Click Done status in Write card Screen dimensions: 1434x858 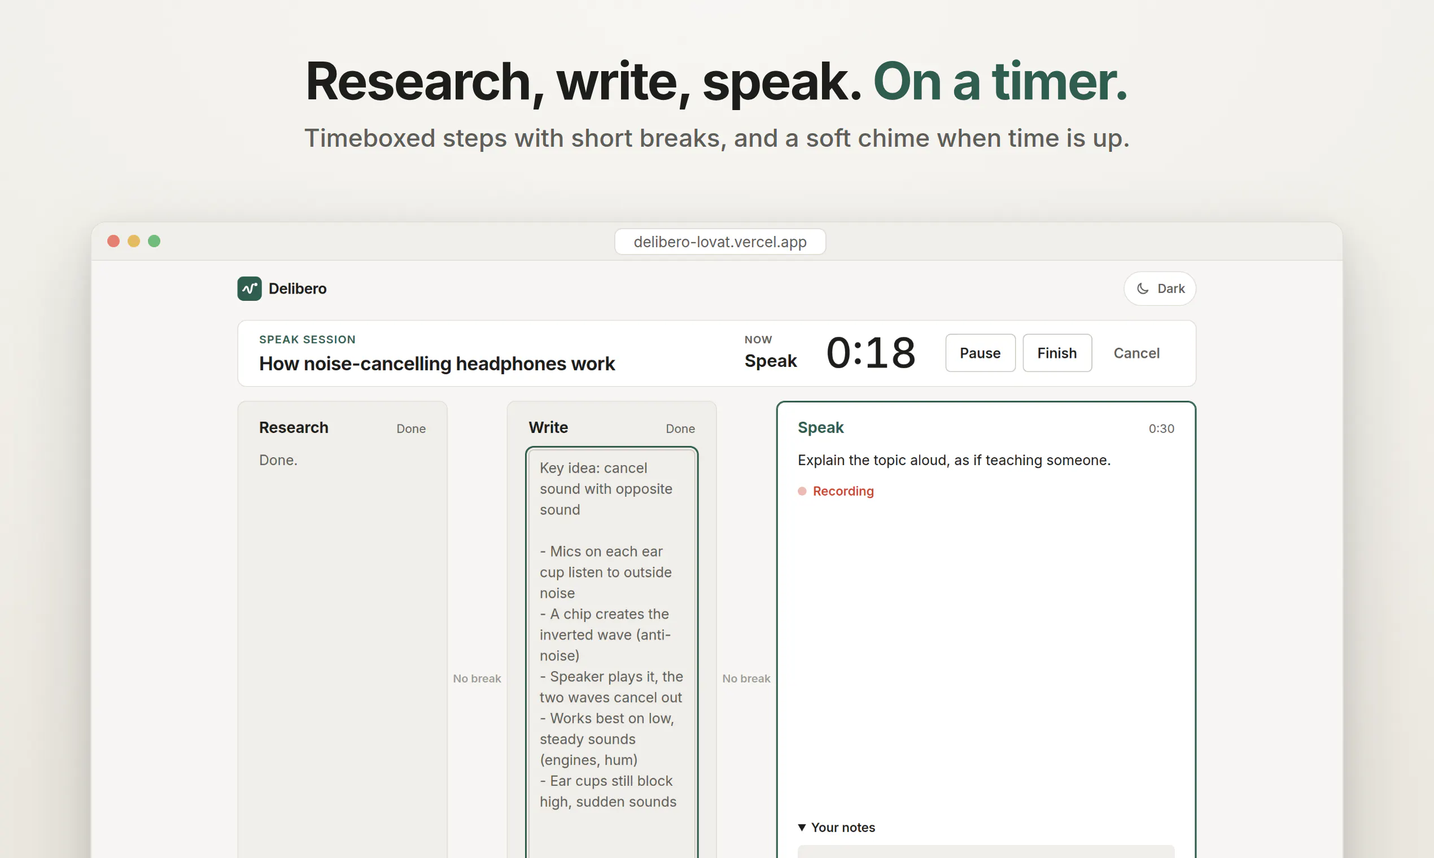[680, 428]
